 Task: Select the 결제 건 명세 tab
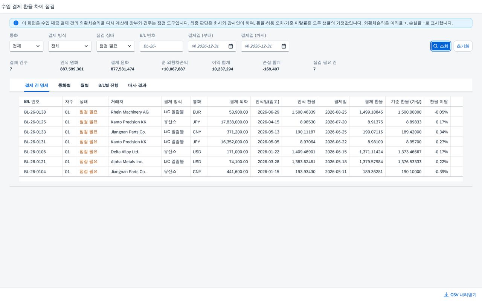[37, 85]
